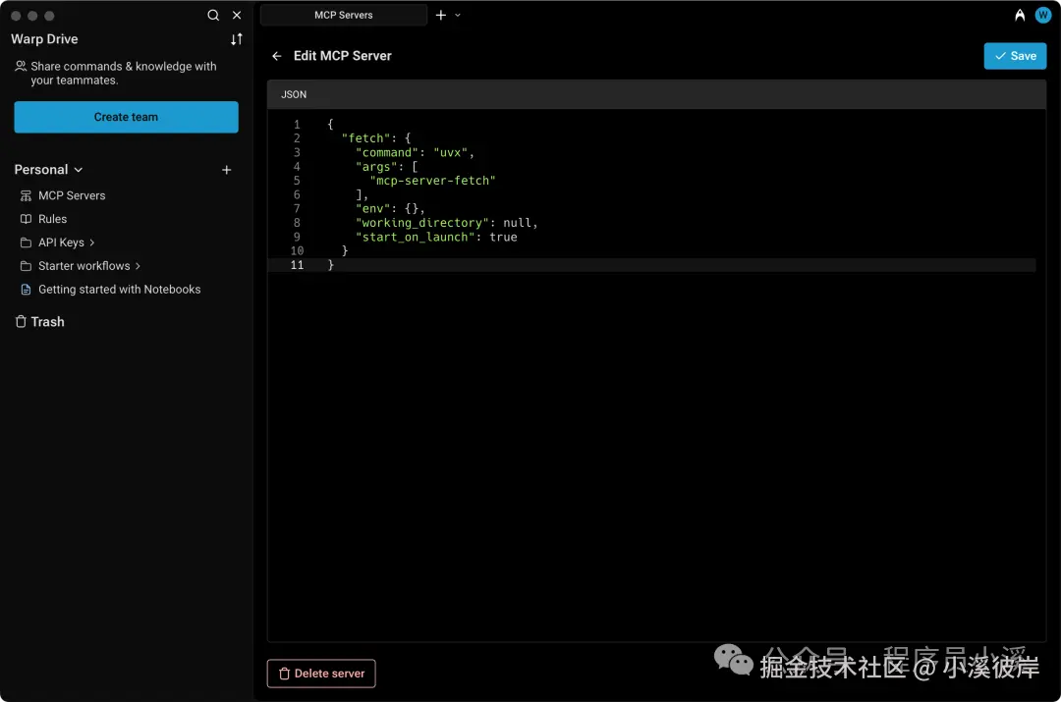Click the "start_on_launch": true line
The height and width of the screenshot is (702, 1061).
tap(436, 238)
